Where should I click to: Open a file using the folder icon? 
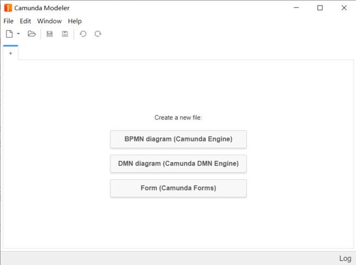point(32,34)
